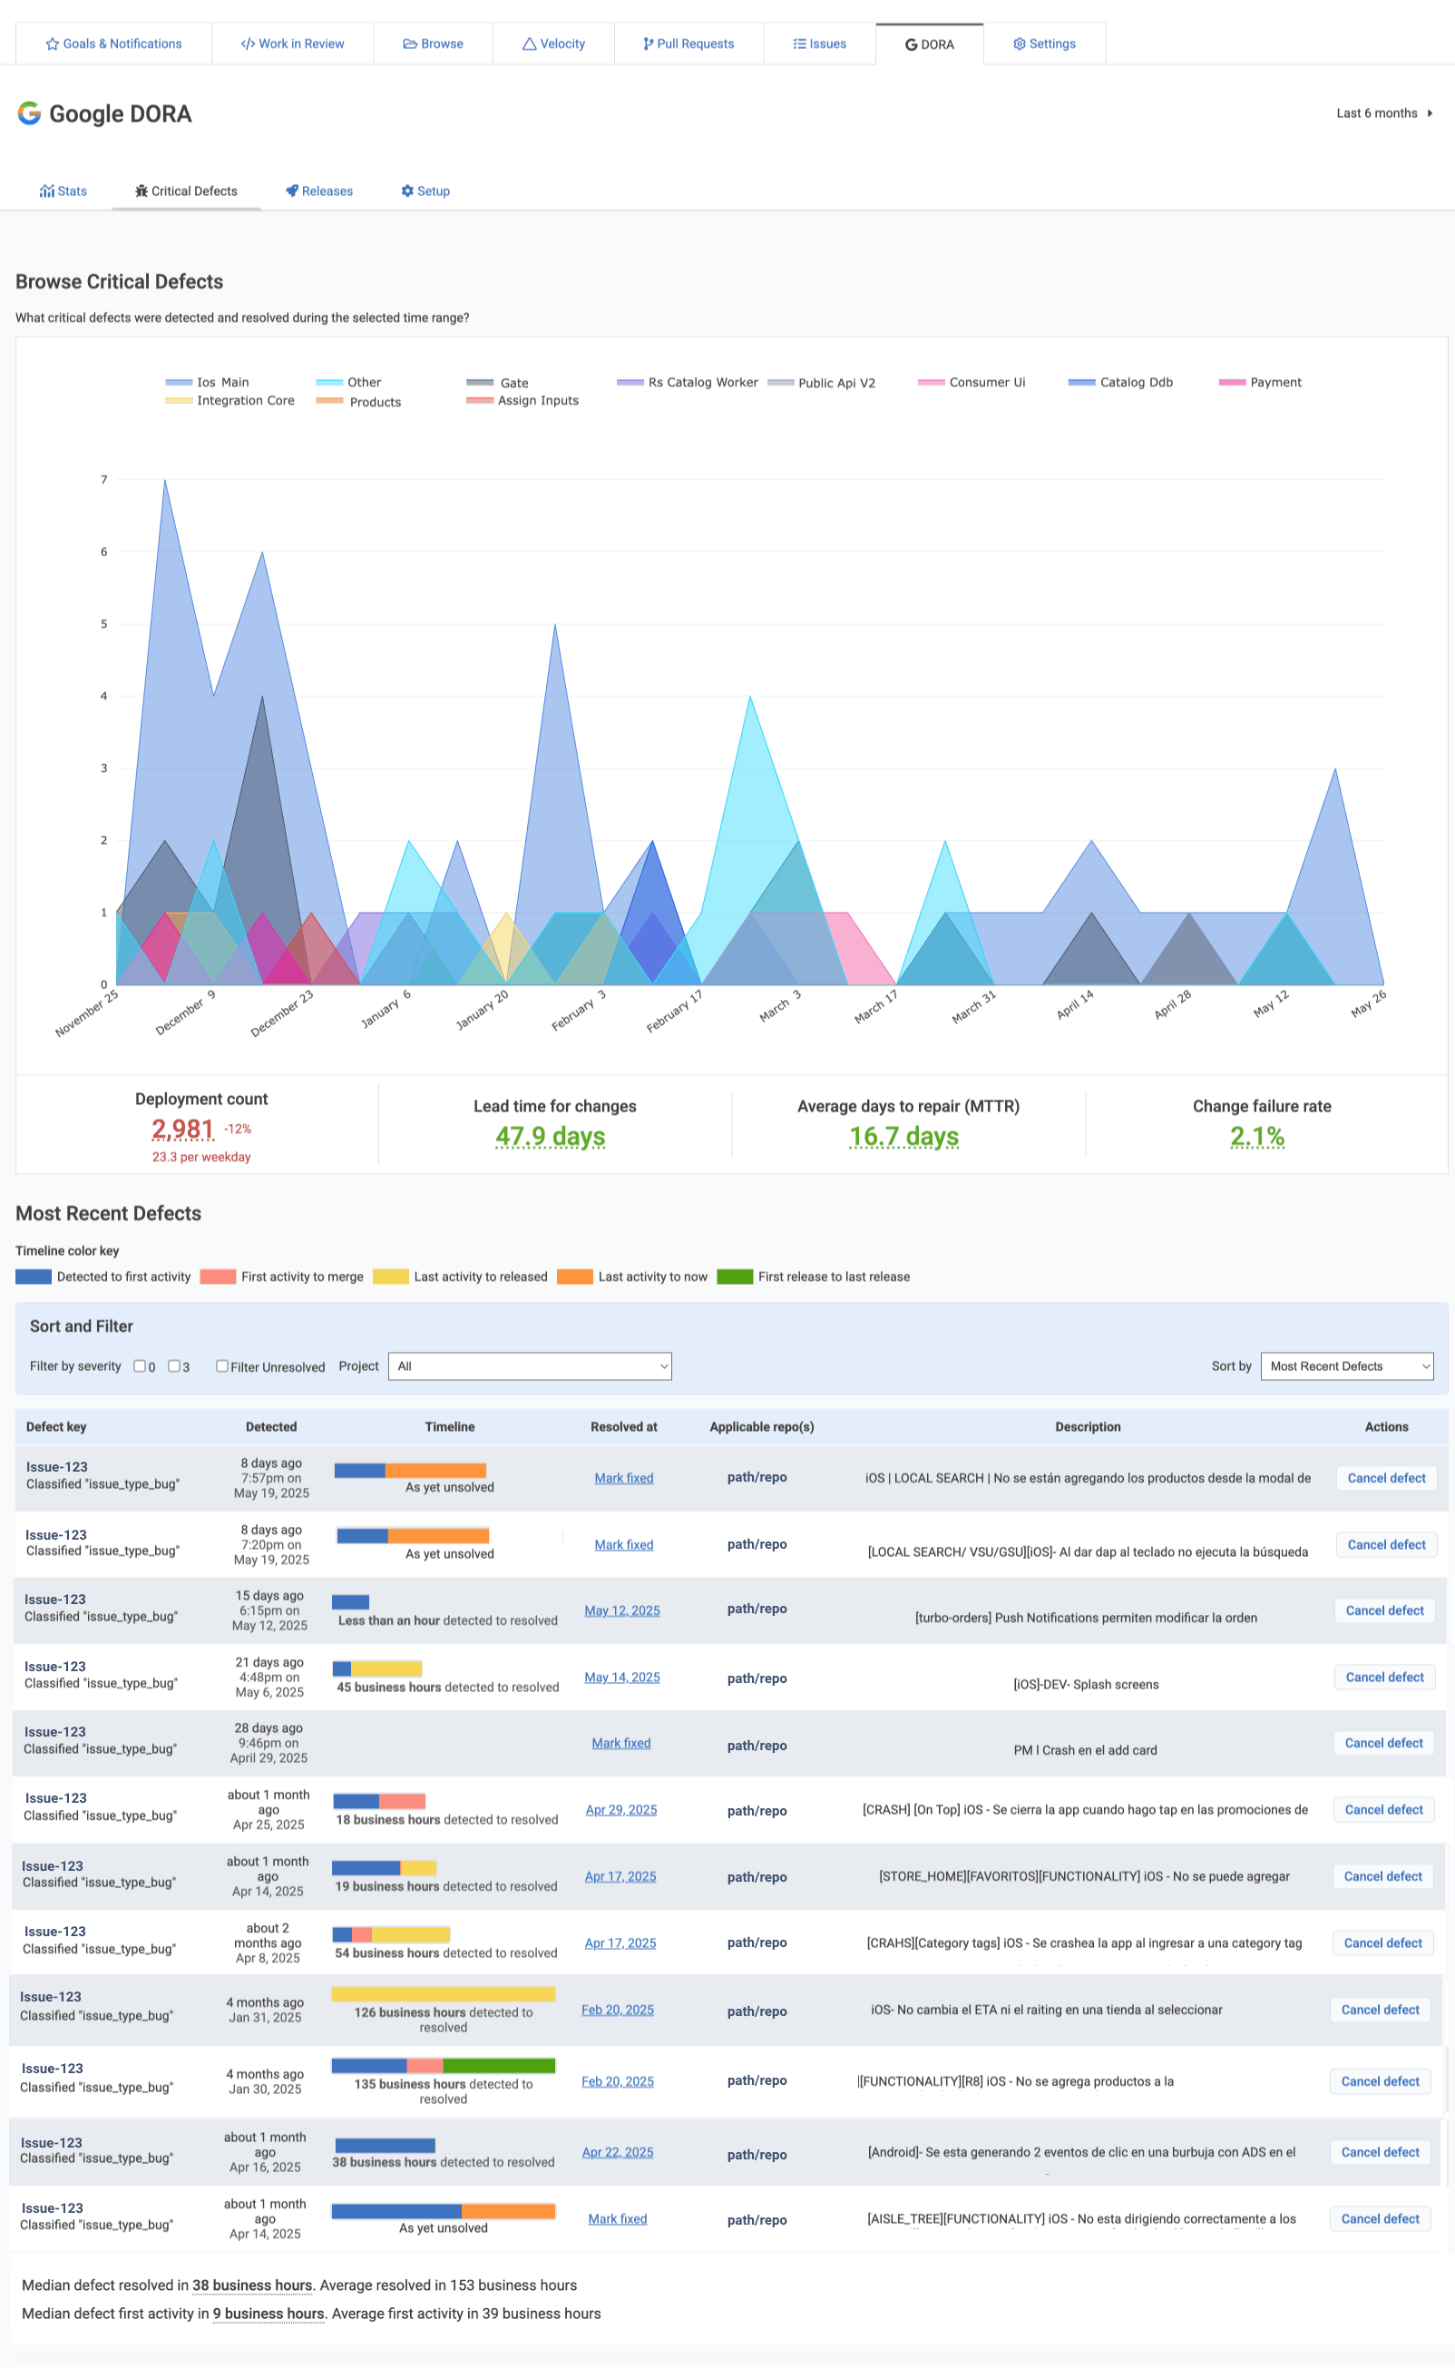Click the 2.1% change failure rate value

click(1256, 1137)
